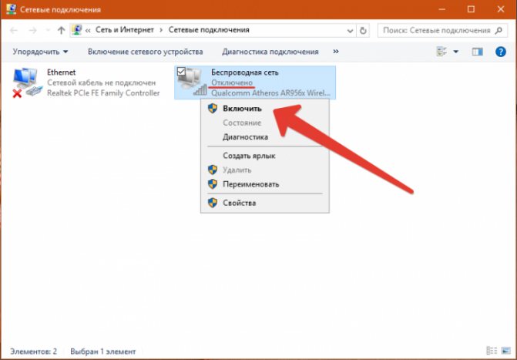
Task: Click shield icon next to Включить
Action: pos(213,109)
